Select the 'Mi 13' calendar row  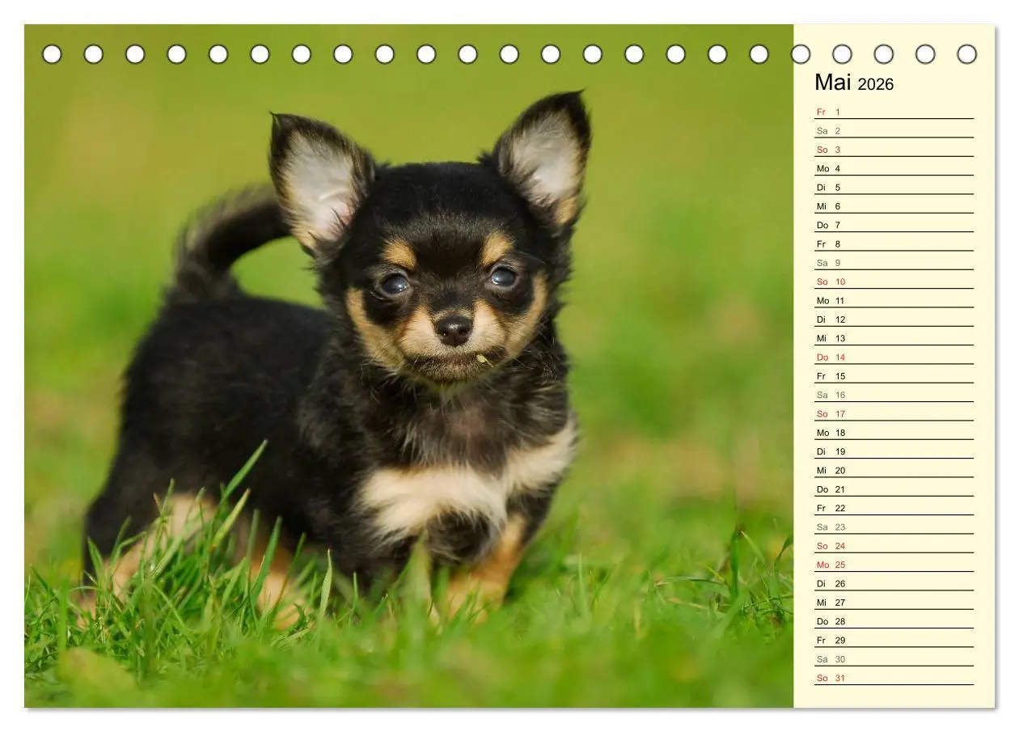tap(894, 338)
